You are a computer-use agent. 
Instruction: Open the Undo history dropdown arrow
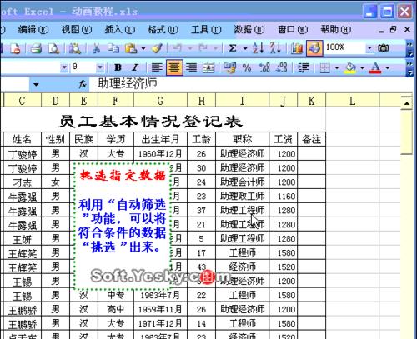[x=190, y=48]
